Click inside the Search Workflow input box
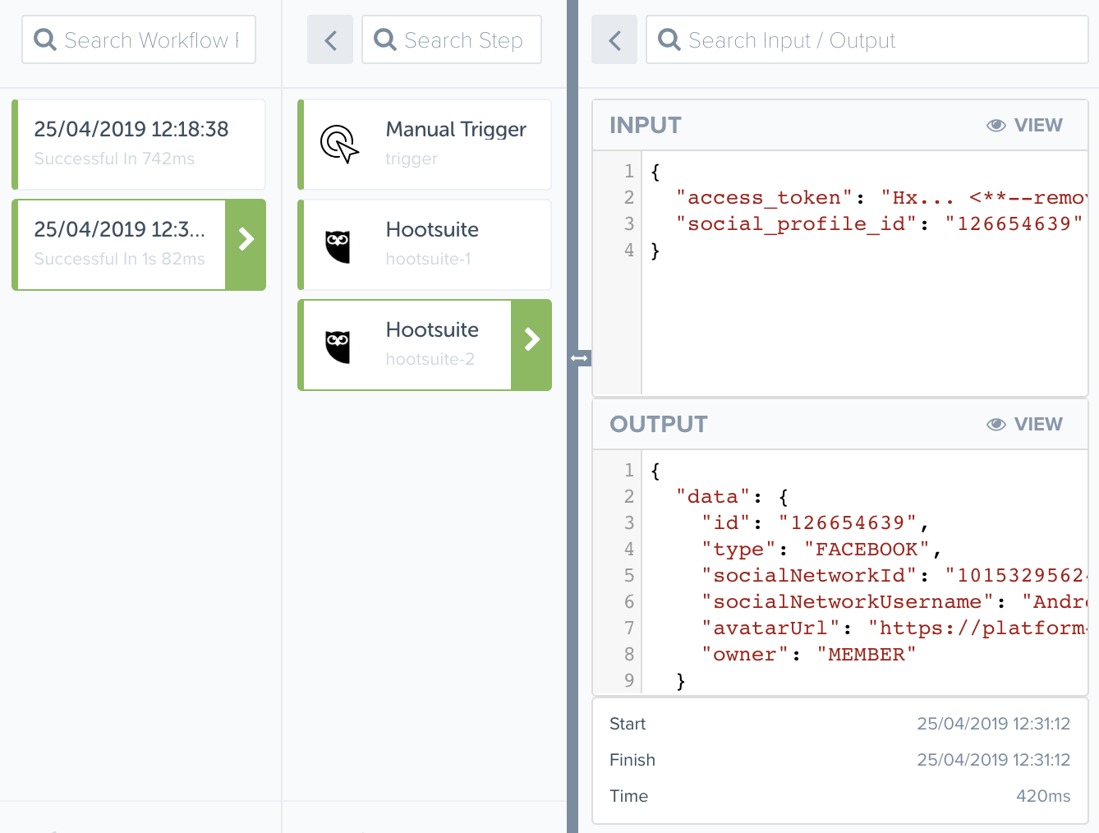 [148, 39]
